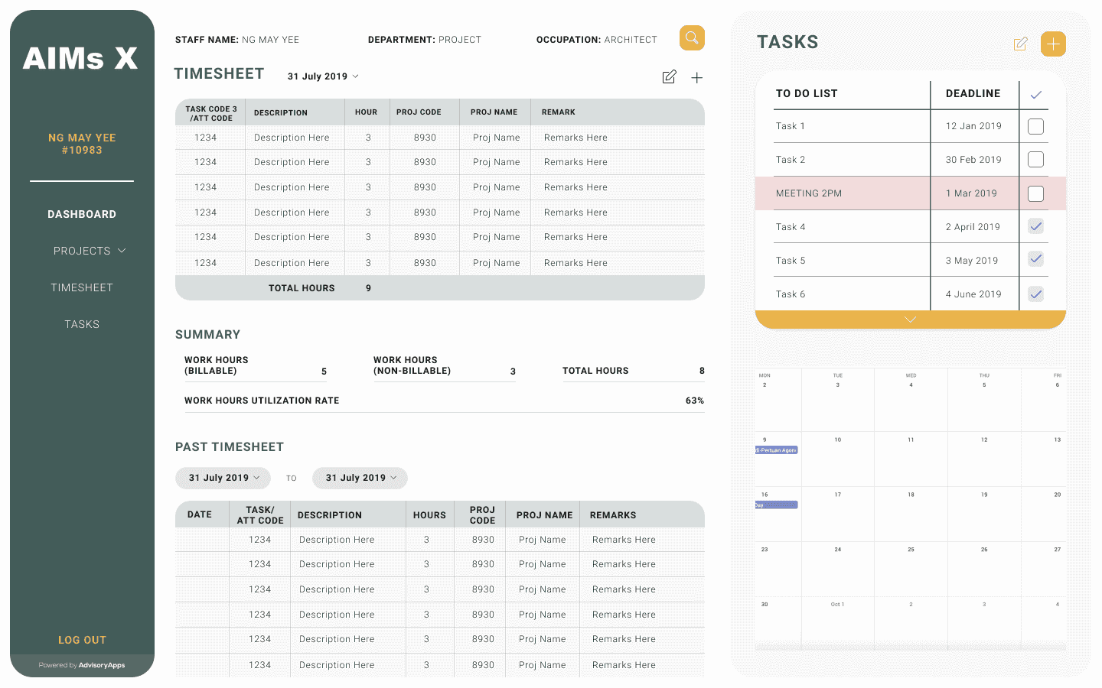Expand the tasks list via the yellow chevron bar
The image size is (1102, 688).
pyautogui.click(x=909, y=319)
